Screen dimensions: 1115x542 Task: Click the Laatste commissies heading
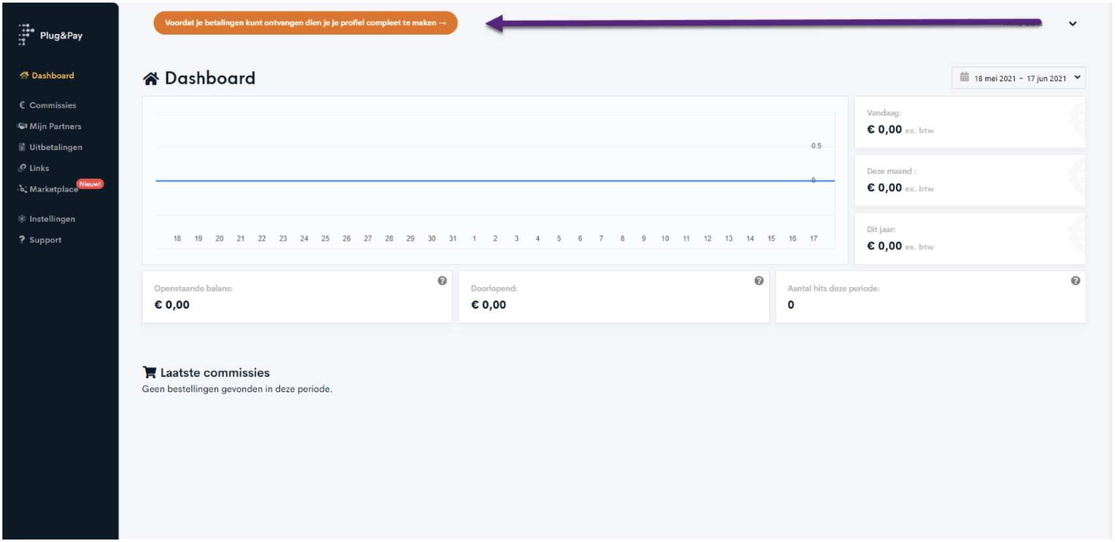(x=215, y=372)
